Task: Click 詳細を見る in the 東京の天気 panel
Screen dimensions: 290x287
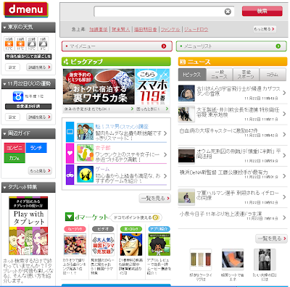Action: 39,67
